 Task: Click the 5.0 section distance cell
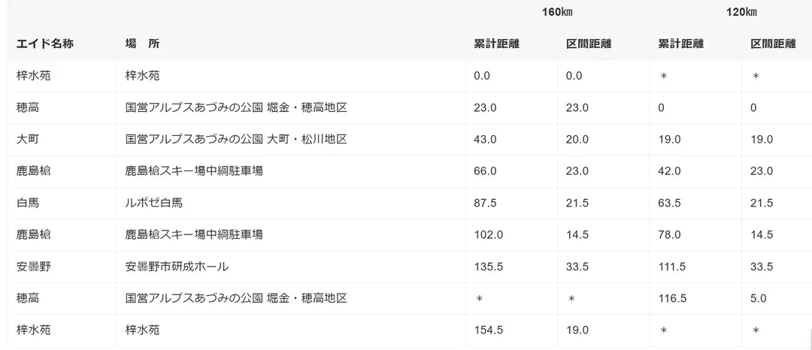point(758,298)
